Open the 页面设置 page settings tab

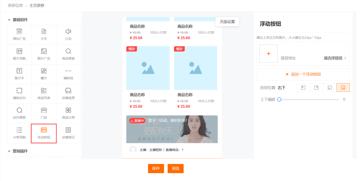pyautogui.click(x=227, y=22)
